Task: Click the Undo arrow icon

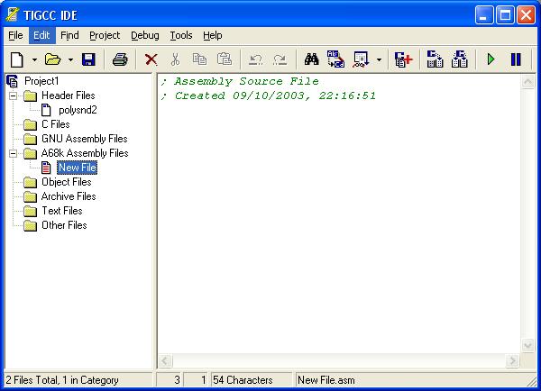Action: [256, 59]
